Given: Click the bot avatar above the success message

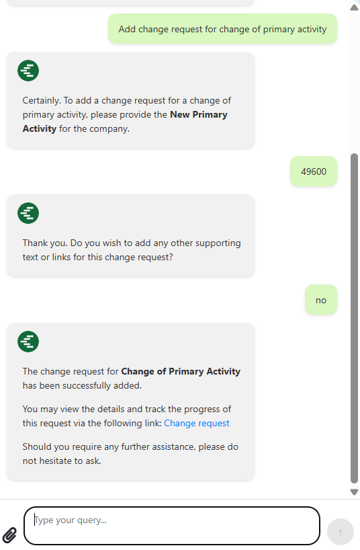Looking at the screenshot, I should point(28,342).
